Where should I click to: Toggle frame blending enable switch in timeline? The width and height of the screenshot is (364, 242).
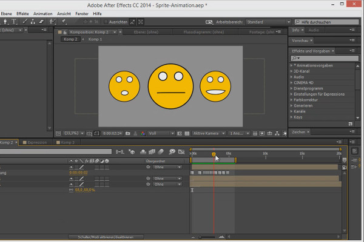(152, 152)
